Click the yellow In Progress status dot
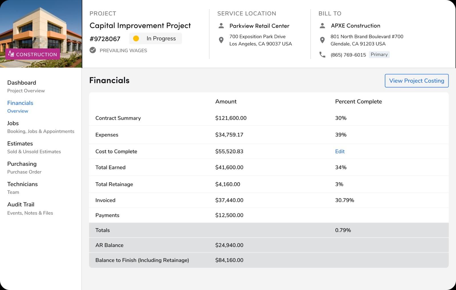 click(136, 38)
